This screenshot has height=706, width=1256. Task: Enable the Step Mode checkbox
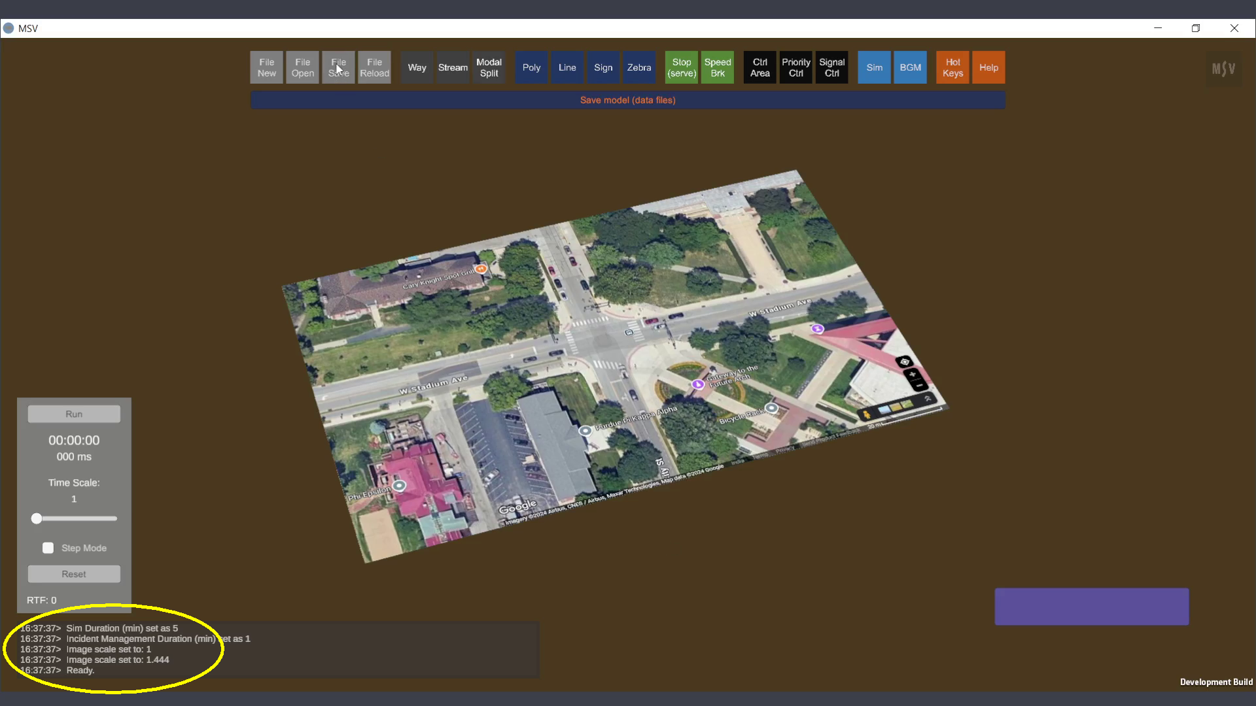click(x=48, y=548)
